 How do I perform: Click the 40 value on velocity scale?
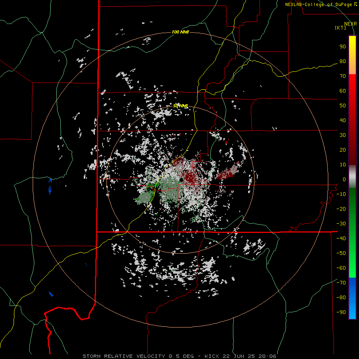pos(343,120)
